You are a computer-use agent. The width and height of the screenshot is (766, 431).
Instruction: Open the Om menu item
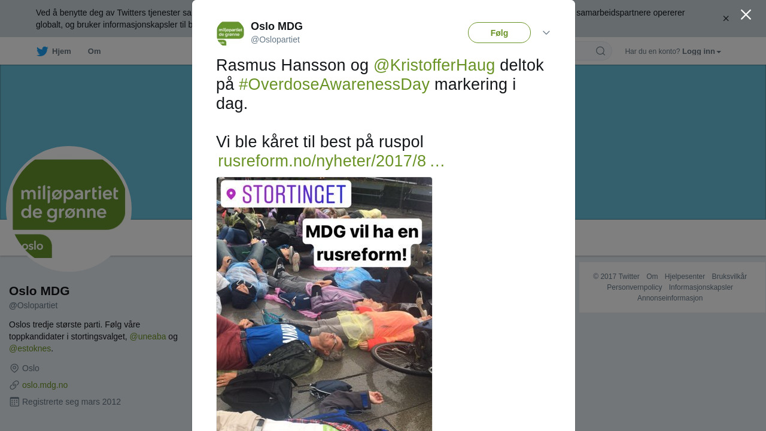[x=94, y=51]
